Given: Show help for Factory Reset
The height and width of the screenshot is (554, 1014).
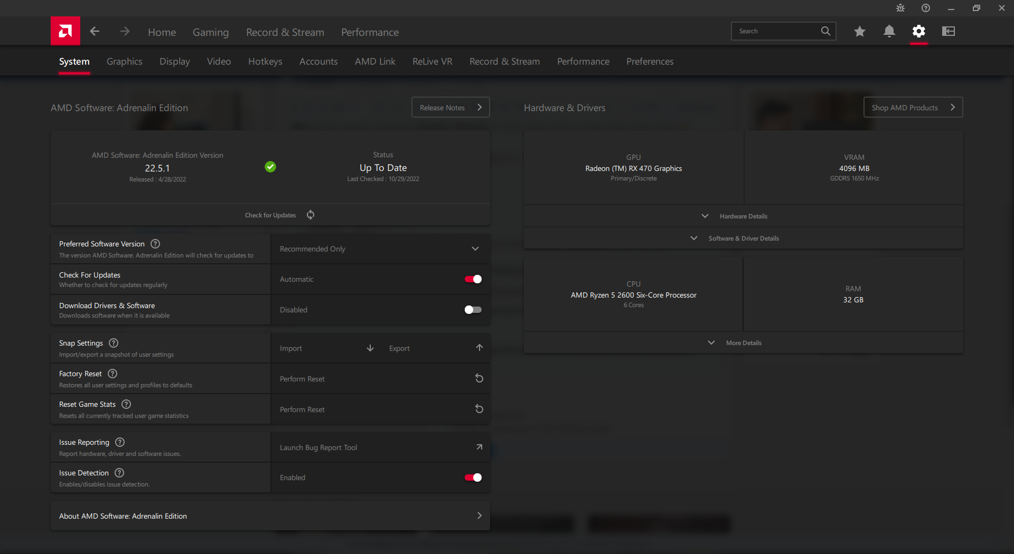Looking at the screenshot, I should [x=112, y=374].
